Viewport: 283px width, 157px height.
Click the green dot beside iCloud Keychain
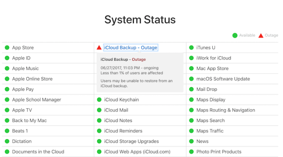[99, 100]
